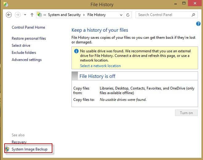
Task: Click the System Image Backup shield icon
Action: click(x=7, y=149)
